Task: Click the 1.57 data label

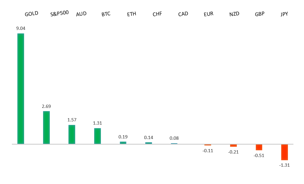Action: pyautogui.click(x=72, y=120)
